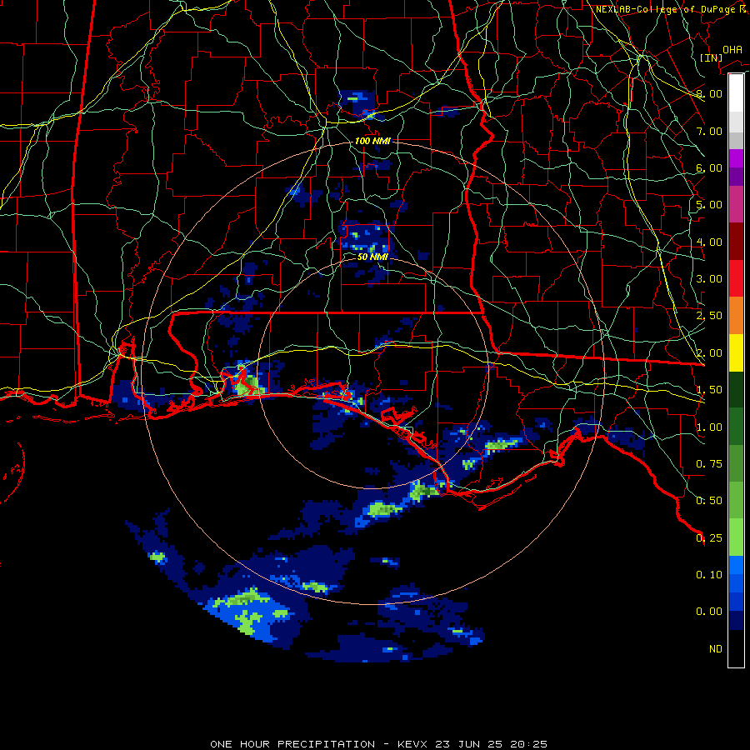This screenshot has width=750, height=750.
Task: Click the OHA product label
Action: (732, 50)
